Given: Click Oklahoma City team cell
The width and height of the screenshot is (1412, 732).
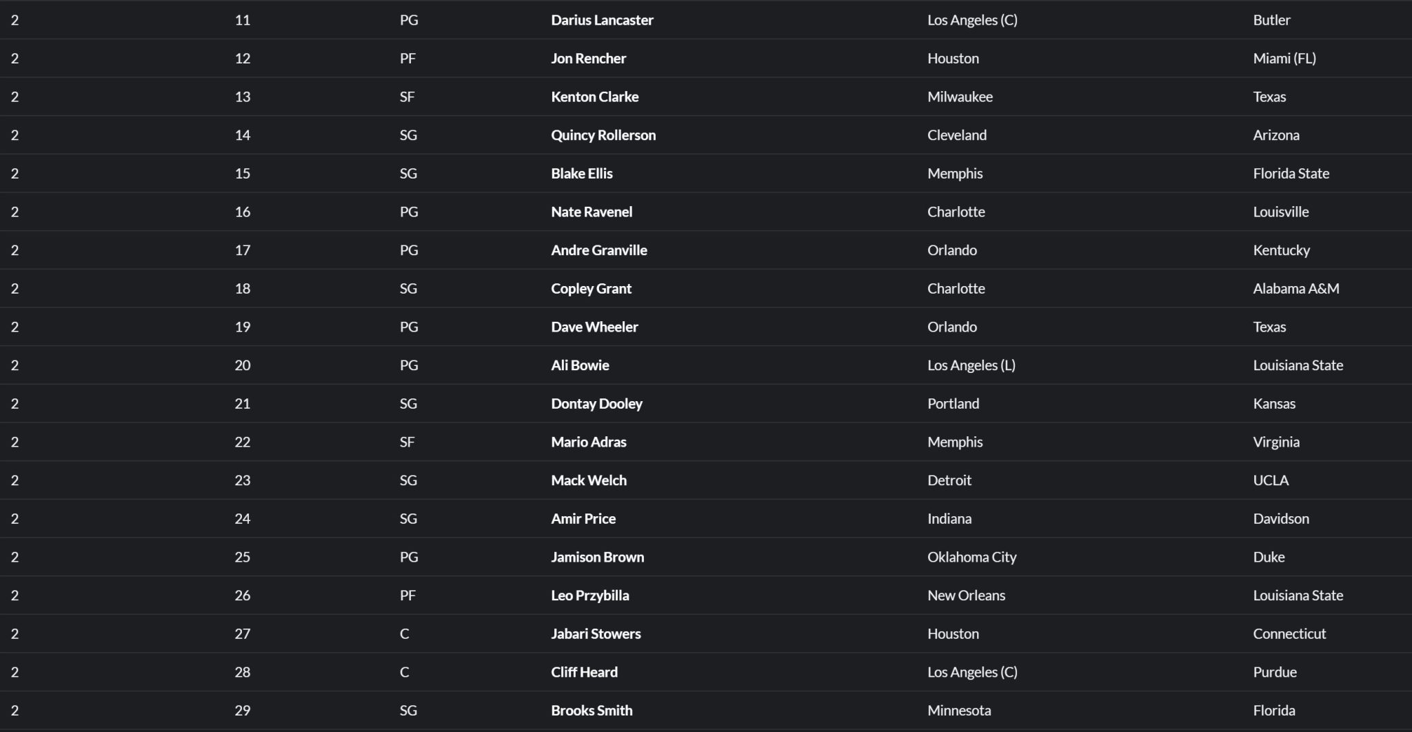Looking at the screenshot, I should point(971,558).
